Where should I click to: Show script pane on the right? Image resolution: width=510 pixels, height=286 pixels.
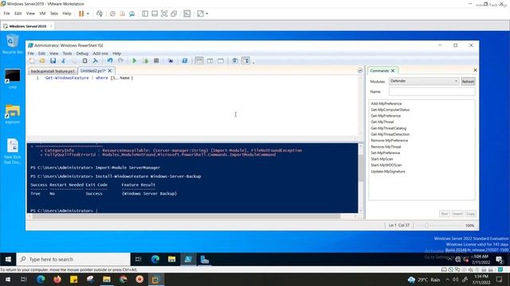click(x=210, y=60)
